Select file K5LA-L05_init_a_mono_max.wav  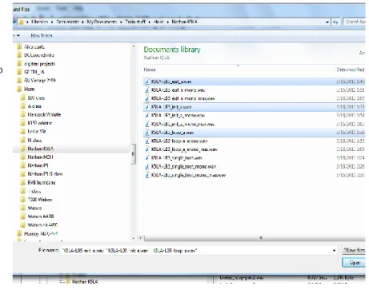[x=182, y=124]
